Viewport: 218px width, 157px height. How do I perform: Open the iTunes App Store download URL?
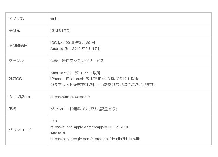pos(89,127)
